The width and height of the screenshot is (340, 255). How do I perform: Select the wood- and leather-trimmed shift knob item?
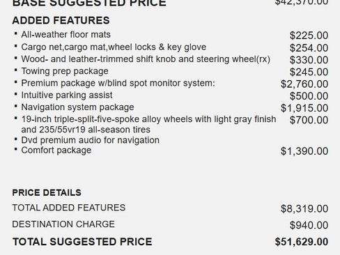tap(146, 59)
